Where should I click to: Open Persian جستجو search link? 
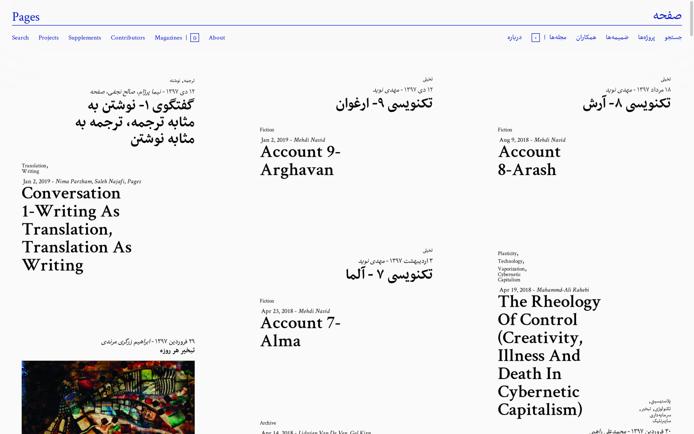coord(673,37)
